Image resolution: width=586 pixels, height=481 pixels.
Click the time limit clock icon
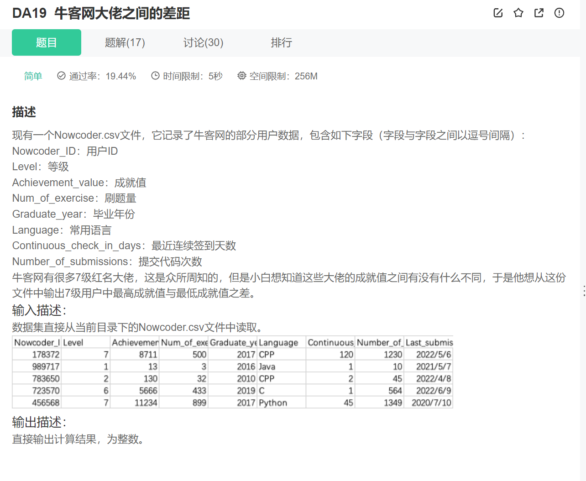click(x=155, y=76)
